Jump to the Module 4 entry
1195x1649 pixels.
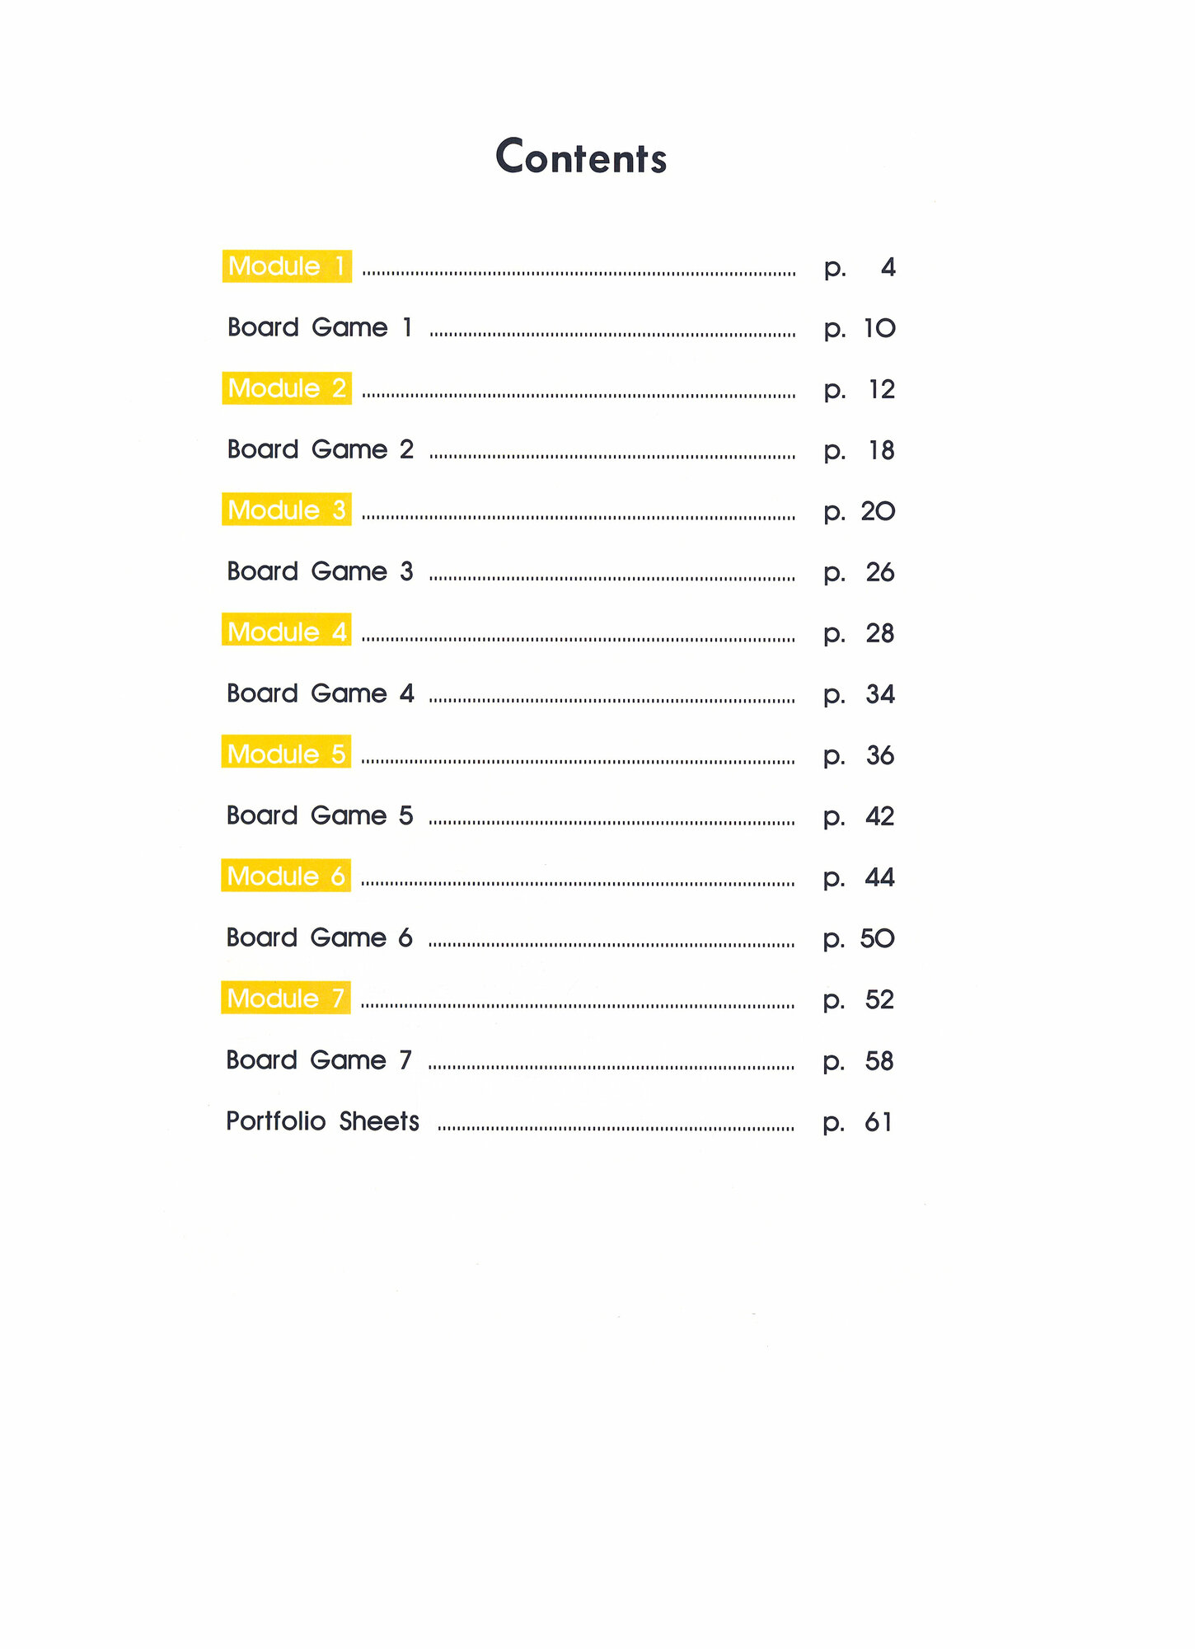[286, 632]
